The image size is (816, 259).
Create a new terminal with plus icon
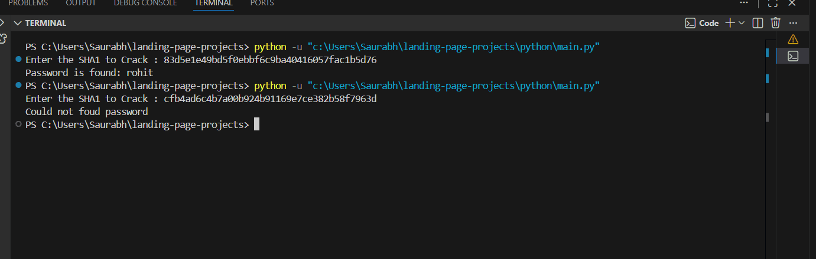tap(730, 23)
